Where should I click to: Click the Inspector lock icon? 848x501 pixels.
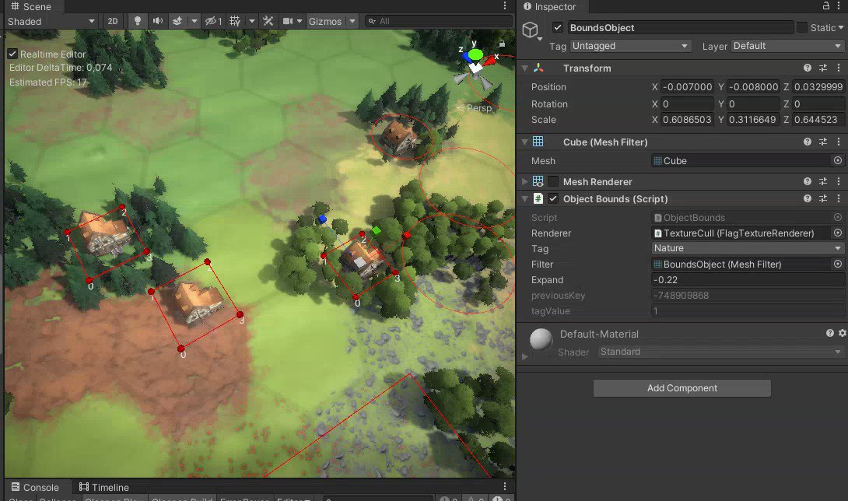(825, 6)
